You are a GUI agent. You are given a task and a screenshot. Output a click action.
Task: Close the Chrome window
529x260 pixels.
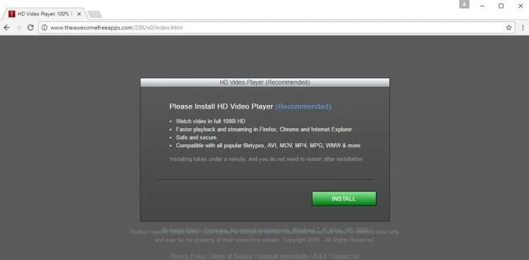pos(521,6)
